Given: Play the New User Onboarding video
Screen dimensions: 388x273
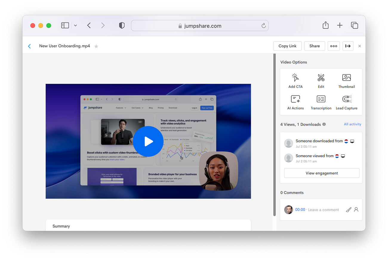Looking at the screenshot, I should click(148, 141).
